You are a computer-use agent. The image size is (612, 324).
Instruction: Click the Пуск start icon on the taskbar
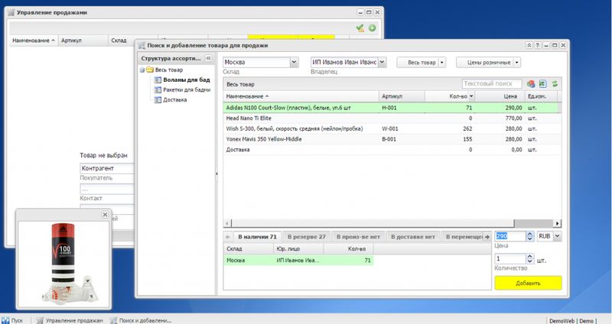tap(5, 320)
